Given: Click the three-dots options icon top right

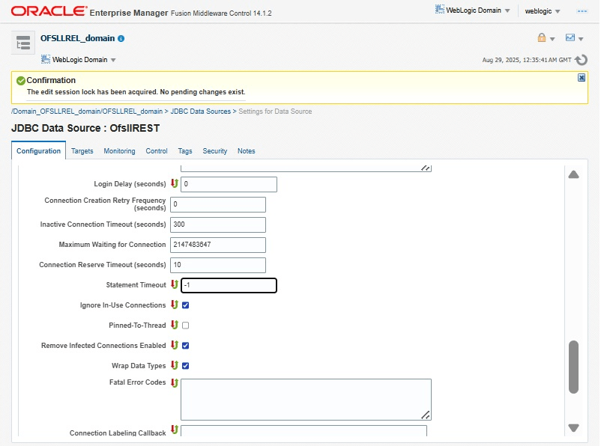Looking at the screenshot, I should (x=582, y=11).
